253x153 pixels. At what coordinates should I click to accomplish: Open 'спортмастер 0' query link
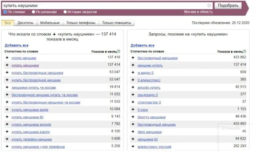tap(149, 103)
